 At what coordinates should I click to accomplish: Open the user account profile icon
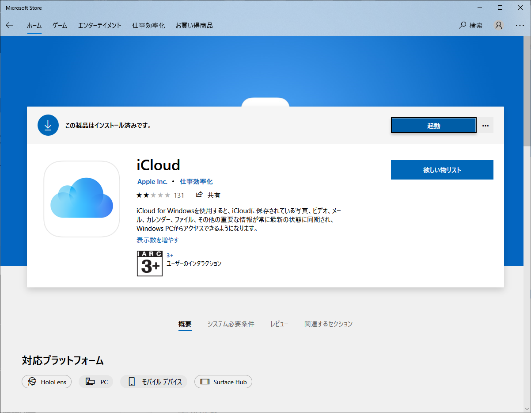[x=499, y=26]
